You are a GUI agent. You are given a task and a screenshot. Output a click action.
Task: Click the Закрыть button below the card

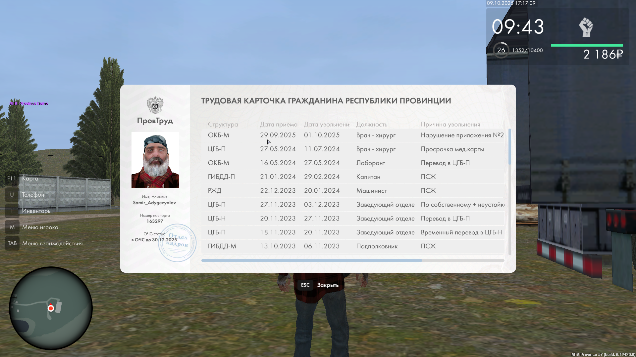click(328, 285)
